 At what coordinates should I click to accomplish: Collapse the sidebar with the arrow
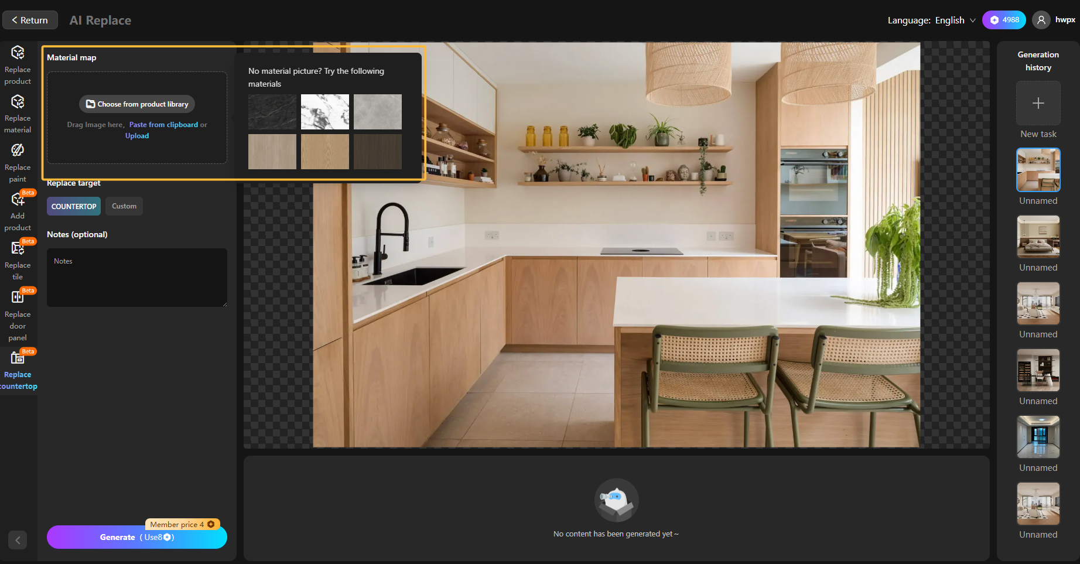click(x=18, y=540)
